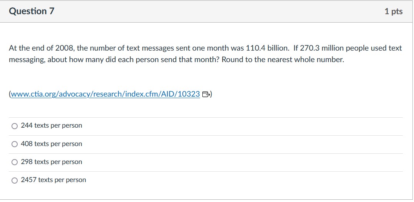Click the '244 texts per person' answer label

(x=51, y=126)
